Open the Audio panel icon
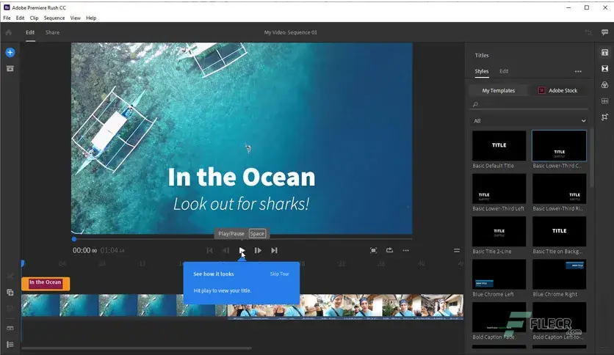The height and width of the screenshot is (355, 614). [604, 101]
